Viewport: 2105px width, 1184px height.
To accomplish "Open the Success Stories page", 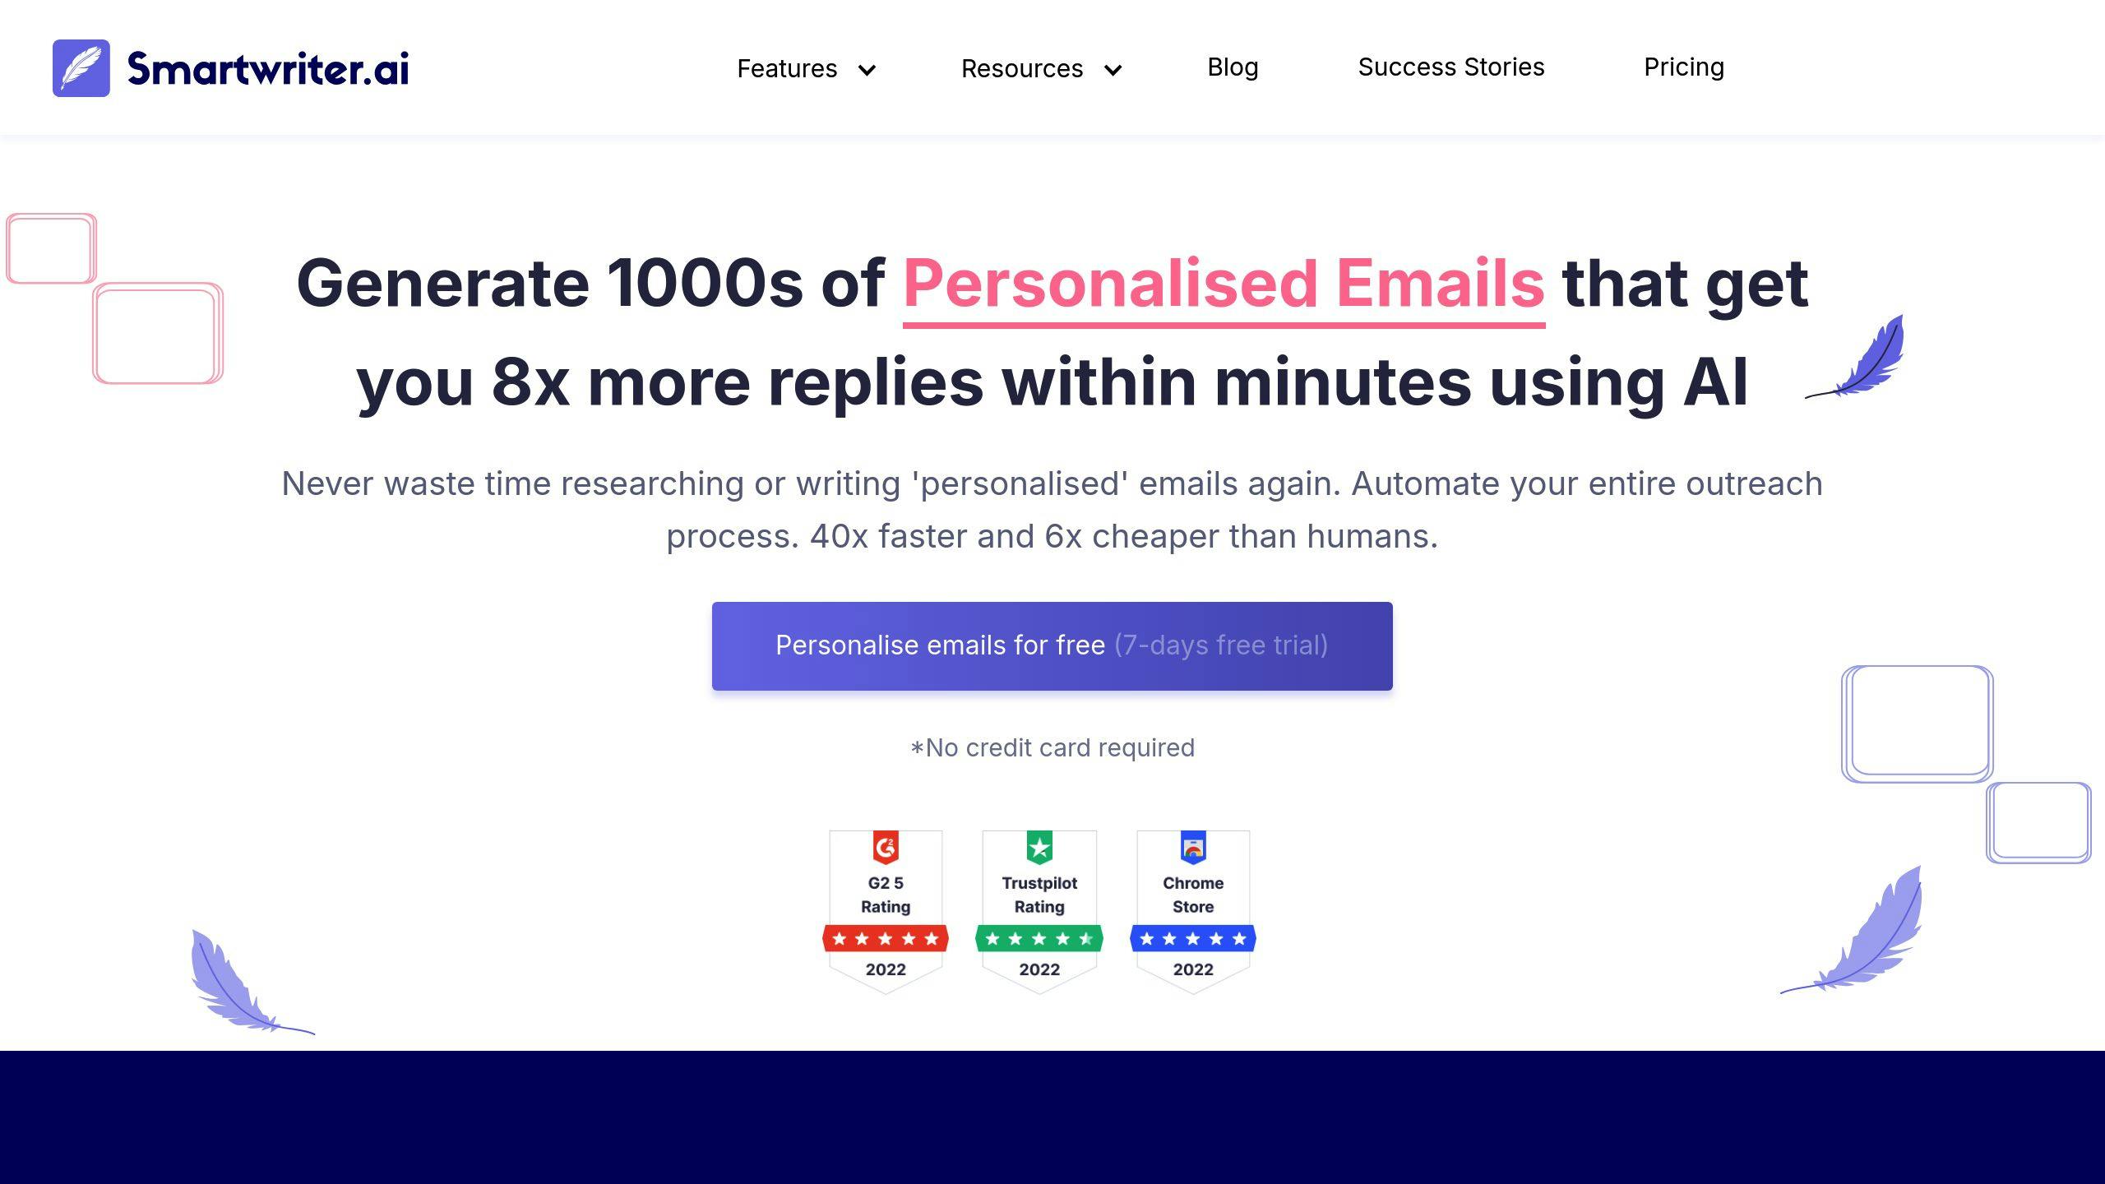I will coord(1450,67).
